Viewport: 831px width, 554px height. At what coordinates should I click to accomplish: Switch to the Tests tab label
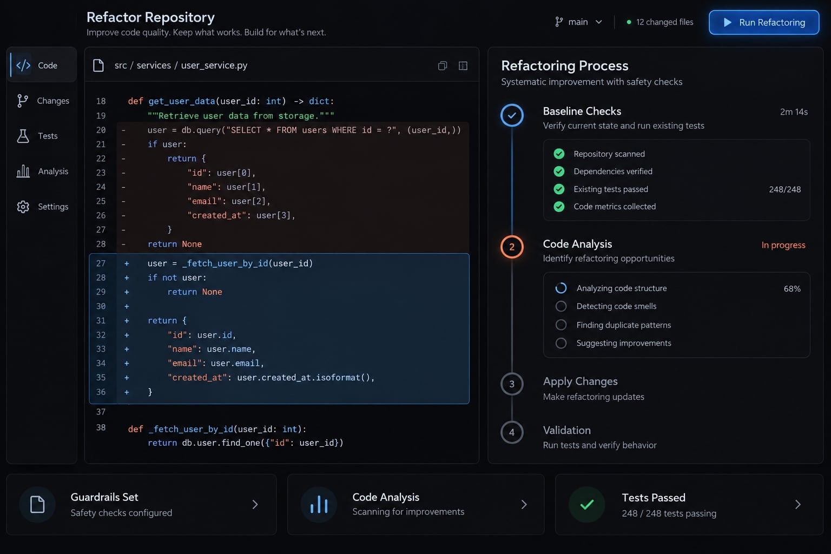coord(48,136)
